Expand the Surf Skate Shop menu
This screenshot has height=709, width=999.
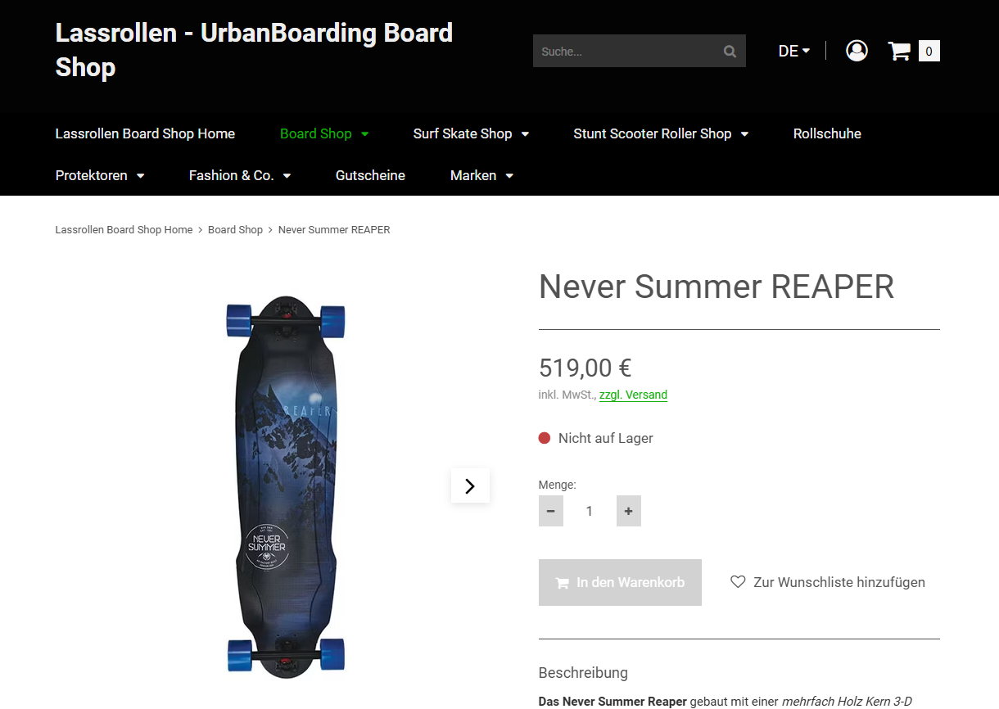471,133
